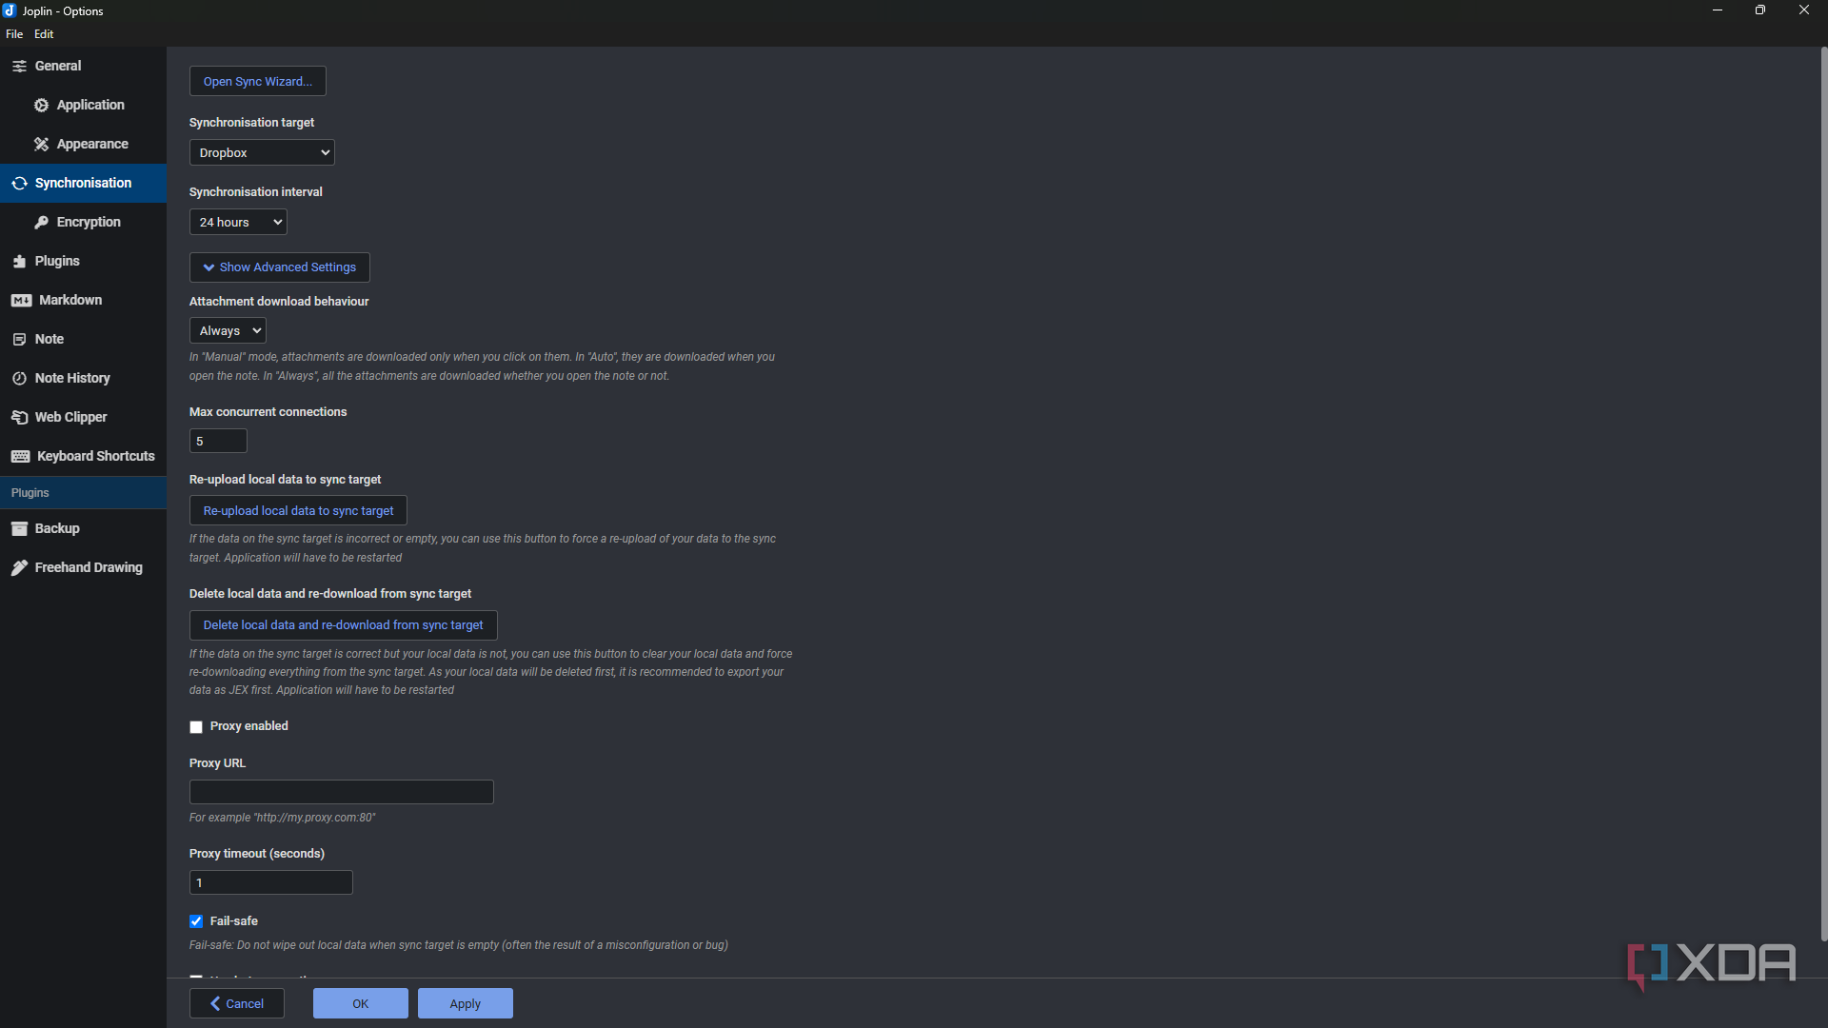The image size is (1828, 1028).
Task: Click the Application gear icon
Action: tap(41, 105)
